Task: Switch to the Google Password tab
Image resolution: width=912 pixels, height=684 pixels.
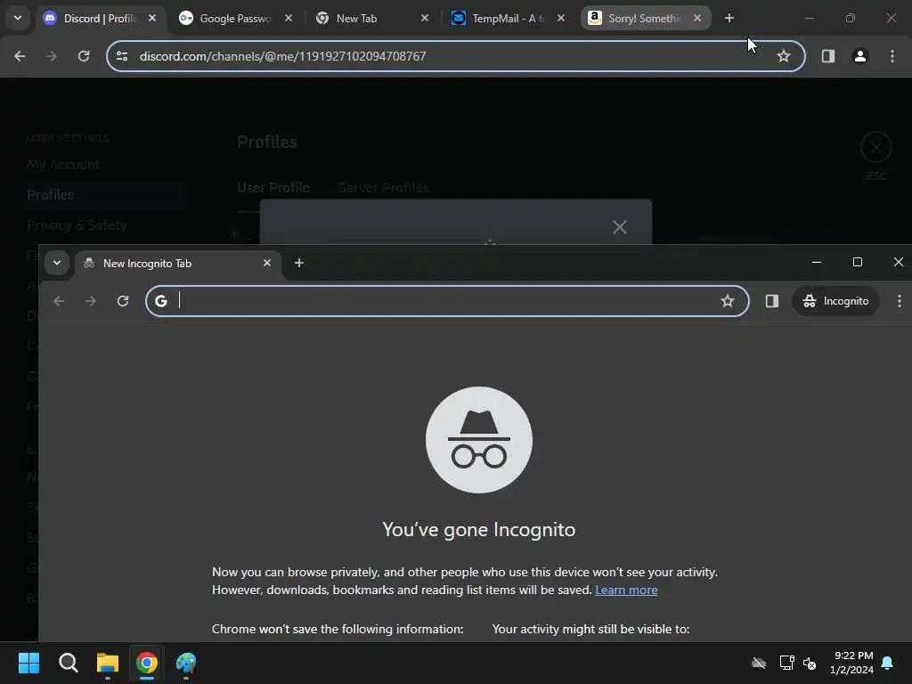Action: (235, 19)
